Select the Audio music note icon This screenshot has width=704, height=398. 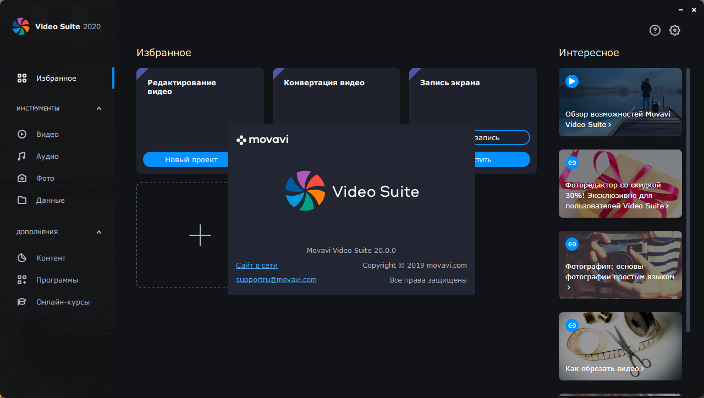[x=22, y=156]
